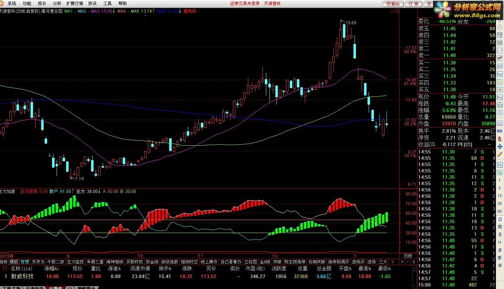Sort by 总金额 column header

324,269
